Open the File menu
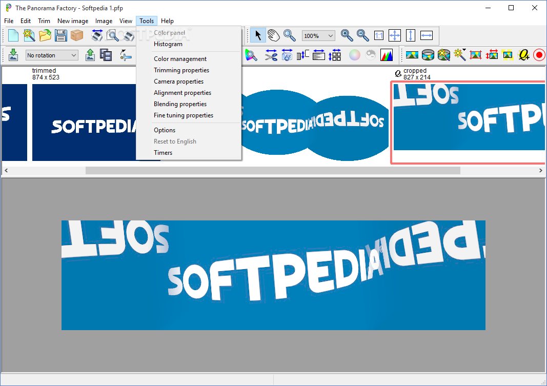This screenshot has height=386, width=547. (9, 21)
